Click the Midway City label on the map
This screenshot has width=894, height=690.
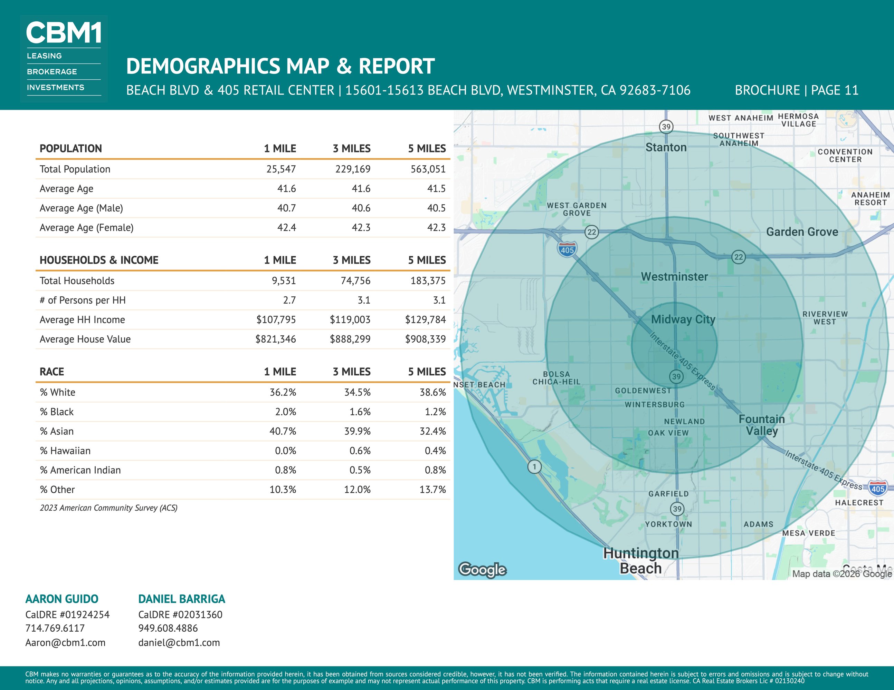683,319
